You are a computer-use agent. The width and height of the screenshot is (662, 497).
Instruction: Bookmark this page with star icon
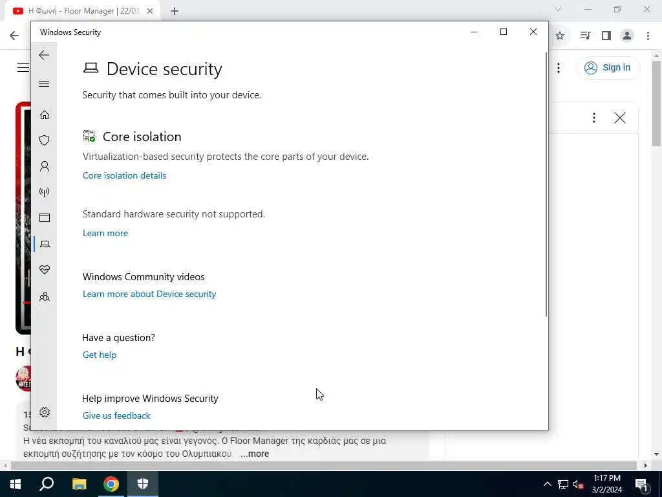coord(560,36)
